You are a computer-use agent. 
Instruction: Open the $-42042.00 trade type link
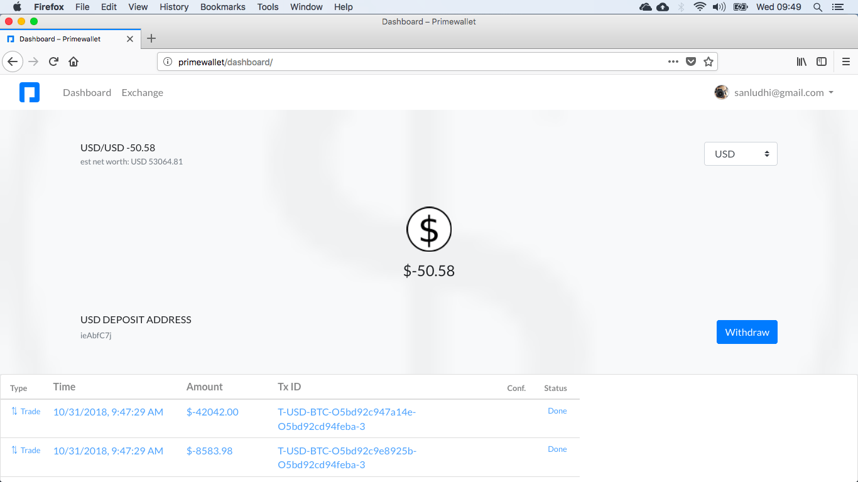pyautogui.click(x=26, y=412)
